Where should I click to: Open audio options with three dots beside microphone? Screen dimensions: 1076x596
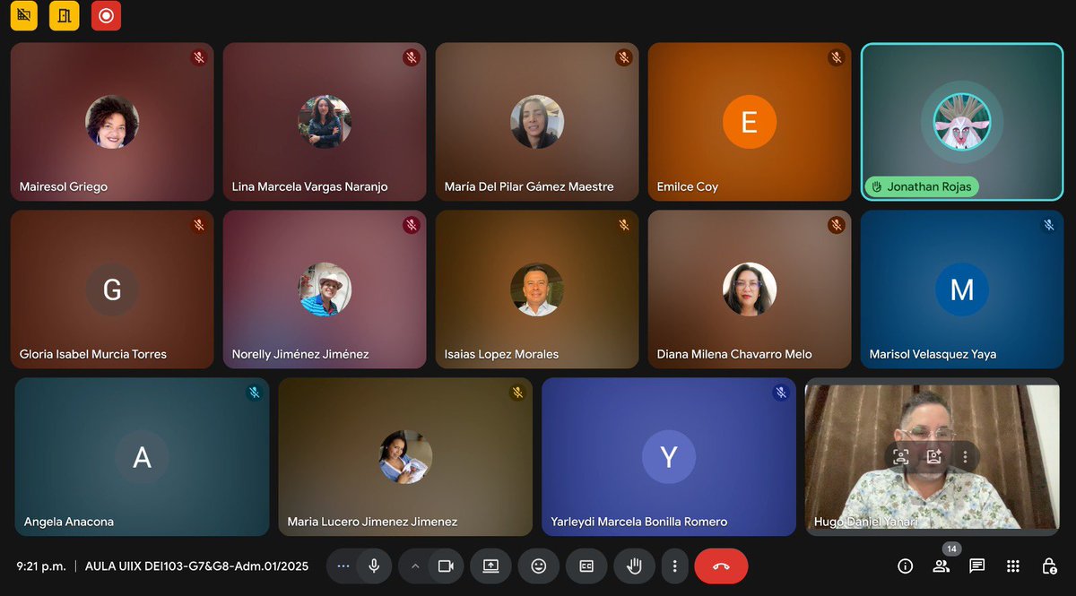click(x=343, y=566)
